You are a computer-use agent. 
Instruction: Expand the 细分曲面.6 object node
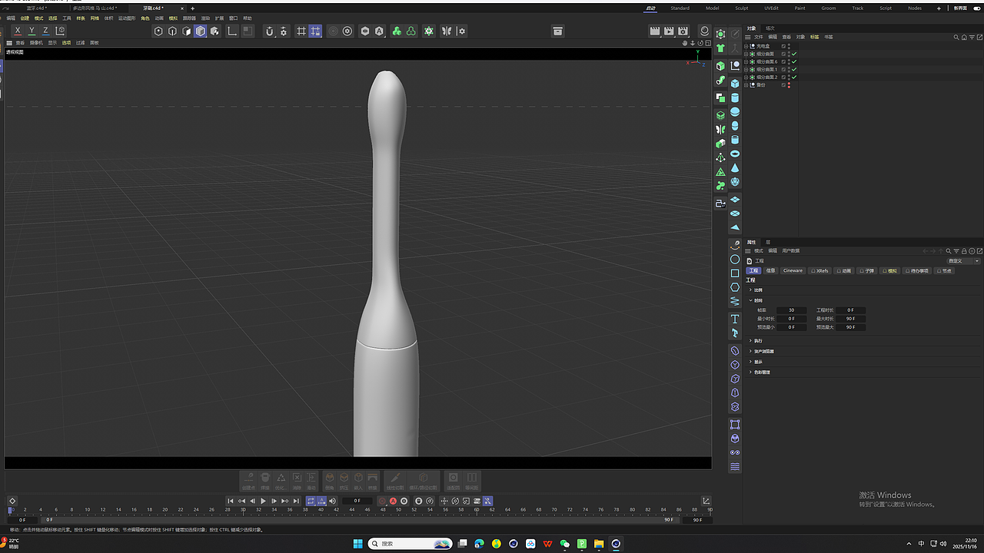pos(746,61)
